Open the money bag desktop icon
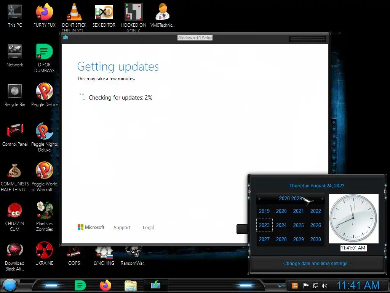The width and height of the screenshot is (390, 293). coord(15,177)
